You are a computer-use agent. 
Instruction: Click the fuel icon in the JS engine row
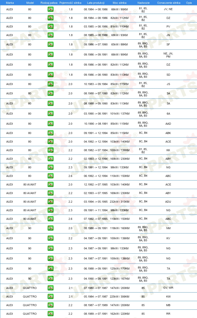(50, 84)
